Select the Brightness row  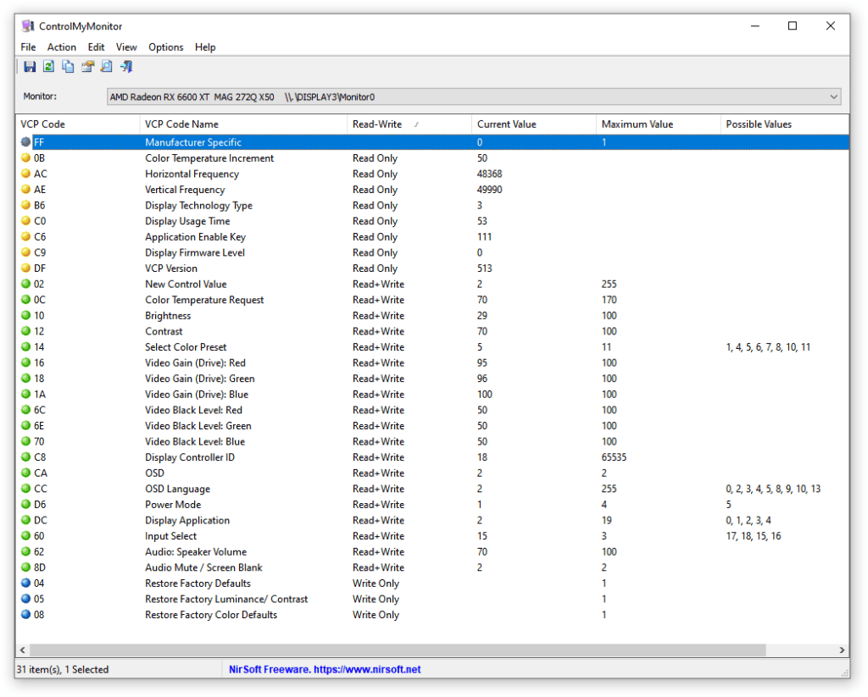coord(432,316)
